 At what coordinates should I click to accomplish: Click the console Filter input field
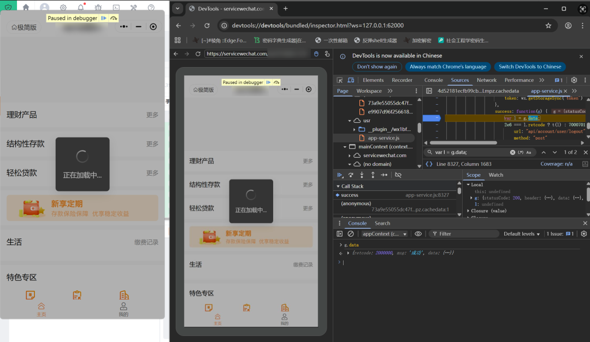[464, 234]
